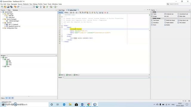Collapse the Libraries tree node
Image resolution: width=191 pixels, height=107 pixels.
point(3,23)
